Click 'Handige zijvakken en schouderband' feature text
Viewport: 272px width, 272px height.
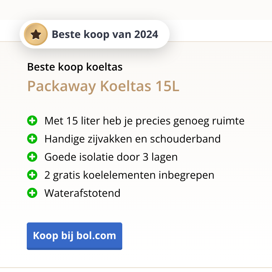tap(132, 139)
